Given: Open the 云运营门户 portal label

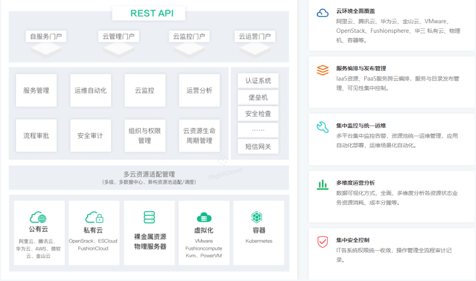Looking at the screenshot, I should (x=255, y=36).
